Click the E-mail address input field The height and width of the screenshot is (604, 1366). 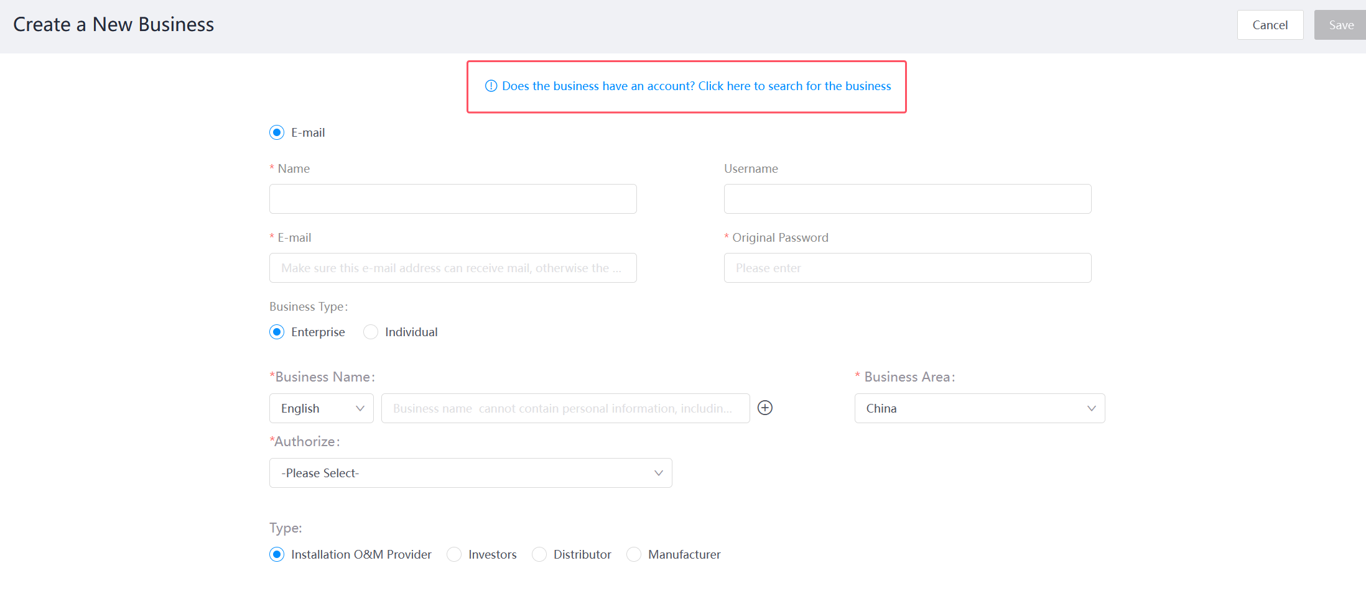click(453, 268)
